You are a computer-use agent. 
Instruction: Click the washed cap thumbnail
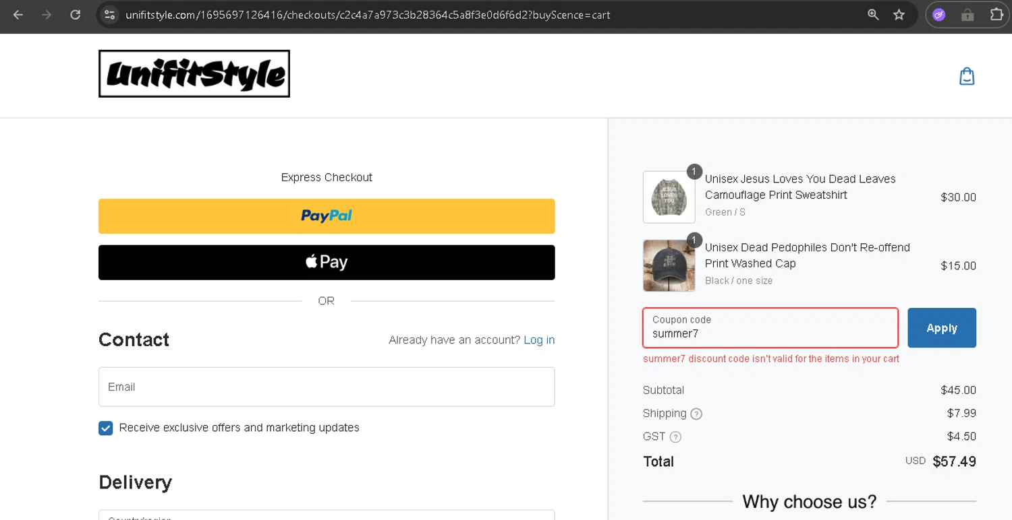point(669,265)
